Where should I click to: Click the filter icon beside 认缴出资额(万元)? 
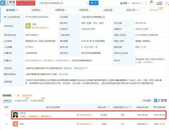(x=131, y=107)
